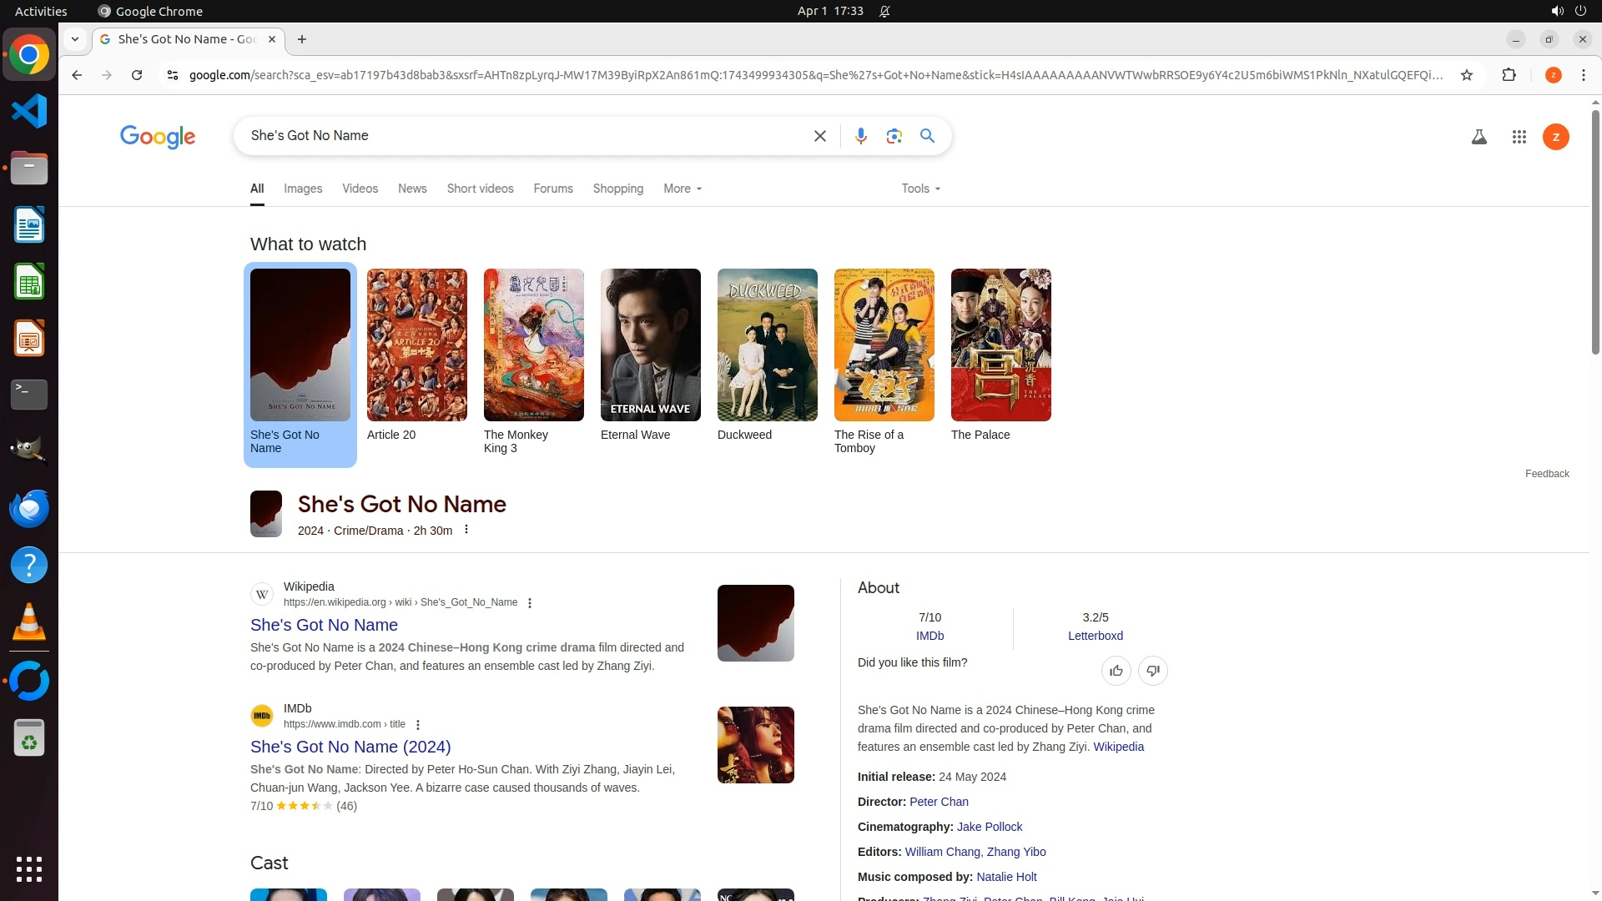Open Search Labs flask icon
Image resolution: width=1602 pixels, height=901 pixels.
click(1479, 137)
